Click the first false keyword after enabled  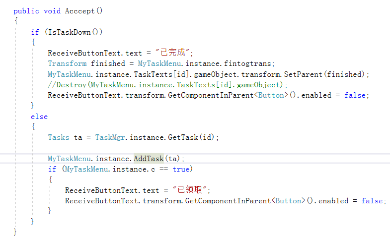(x=355, y=95)
